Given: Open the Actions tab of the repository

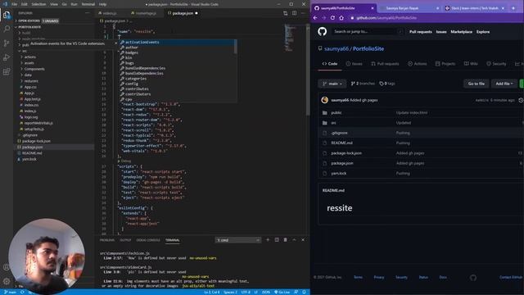Looking at the screenshot, I should [x=417, y=64].
